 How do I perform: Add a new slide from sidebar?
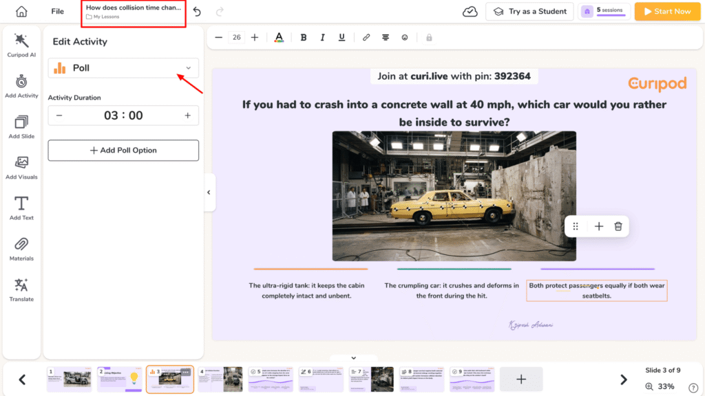pyautogui.click(x=21, y=127)
